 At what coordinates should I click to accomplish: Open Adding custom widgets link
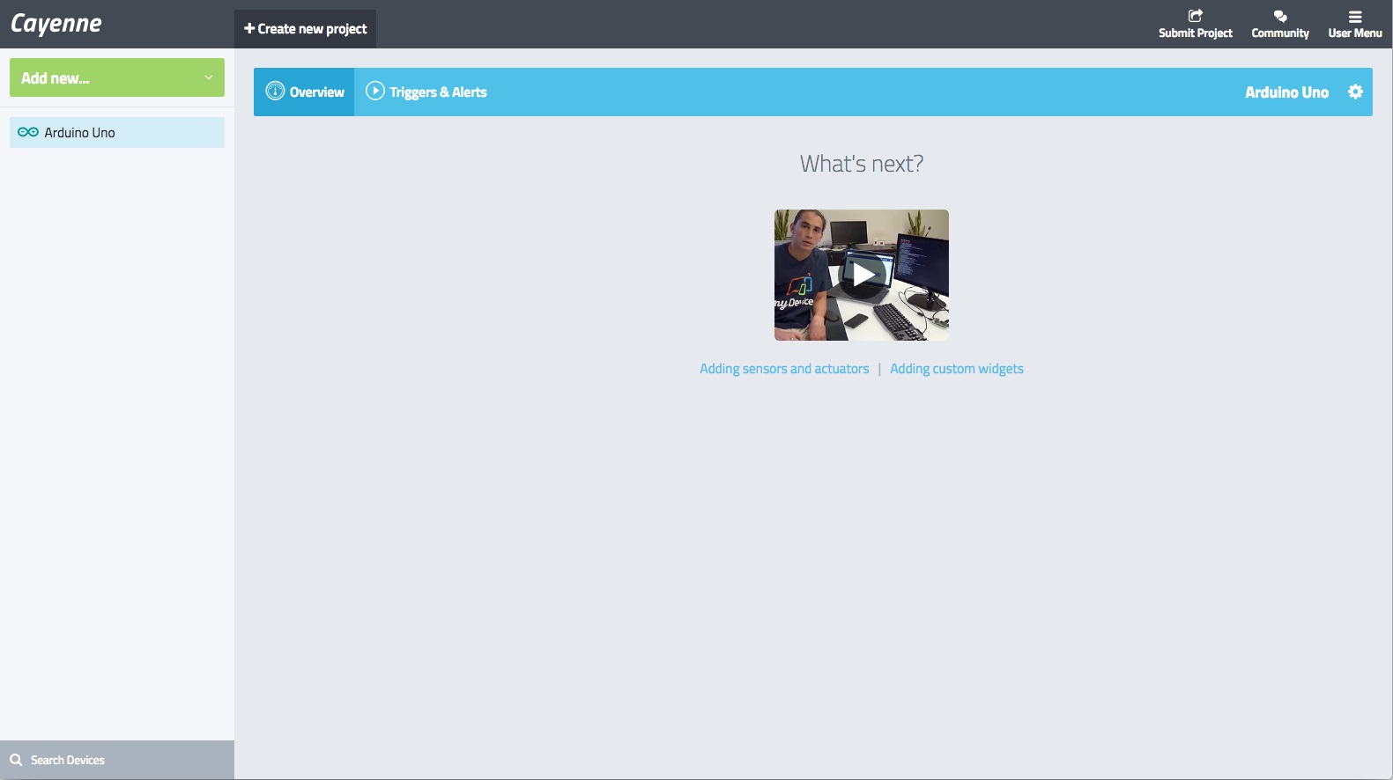pos(957,369)
